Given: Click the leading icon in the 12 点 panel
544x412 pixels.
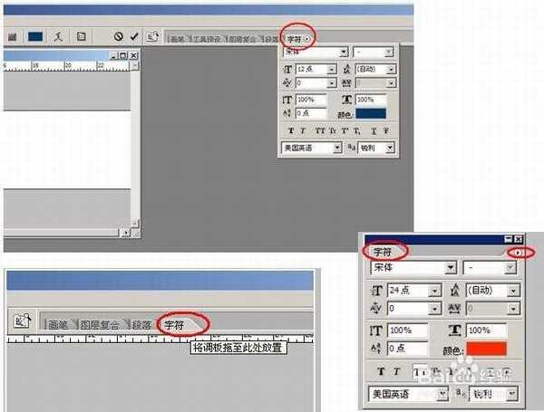Looking at the screenshot, I should 347,70.
